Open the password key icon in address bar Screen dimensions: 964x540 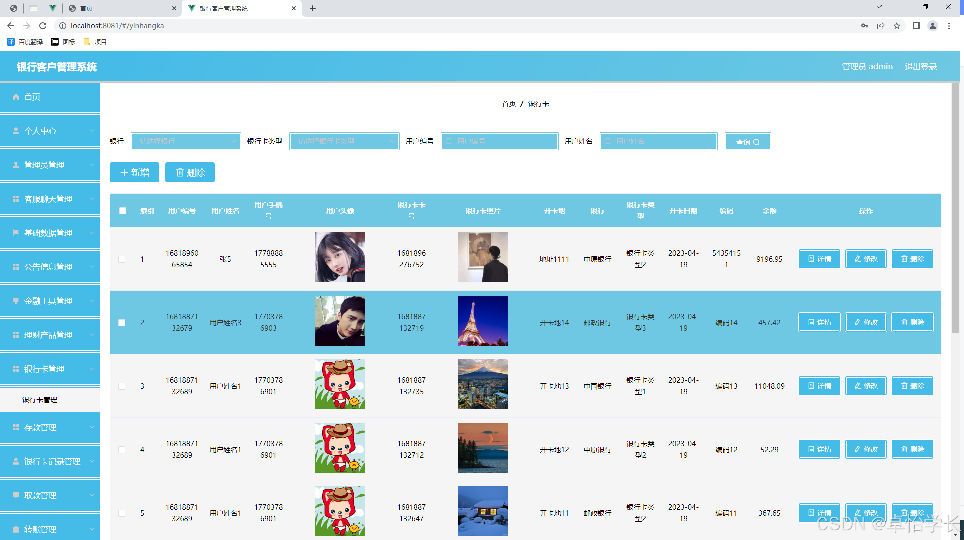865,26
